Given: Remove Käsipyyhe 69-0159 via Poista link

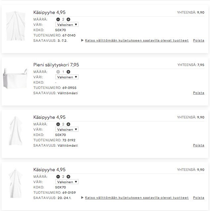Looking at the screenshot, I should 199,198.
